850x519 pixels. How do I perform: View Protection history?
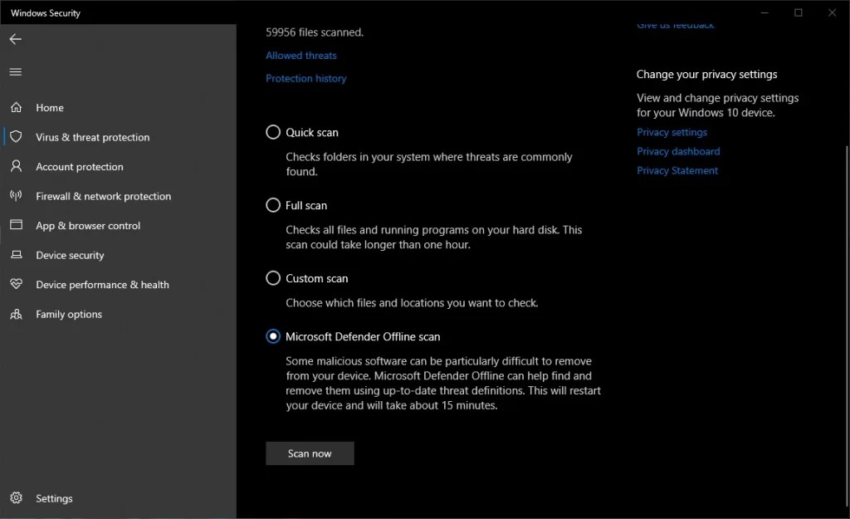pos(305,77)
